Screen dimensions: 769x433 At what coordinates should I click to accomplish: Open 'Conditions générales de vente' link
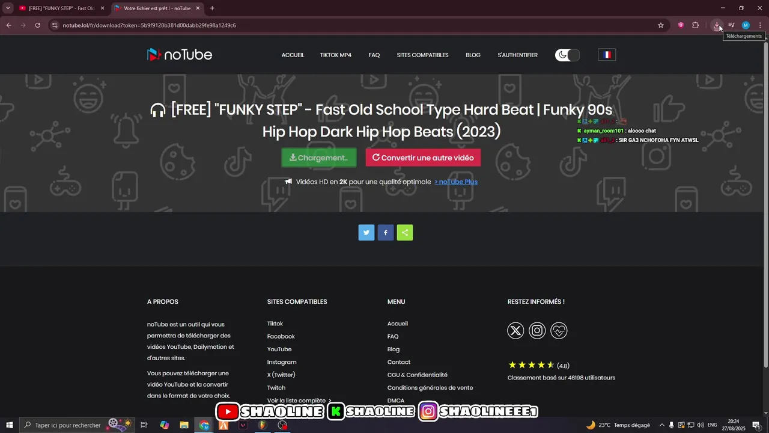coord(430,388)
